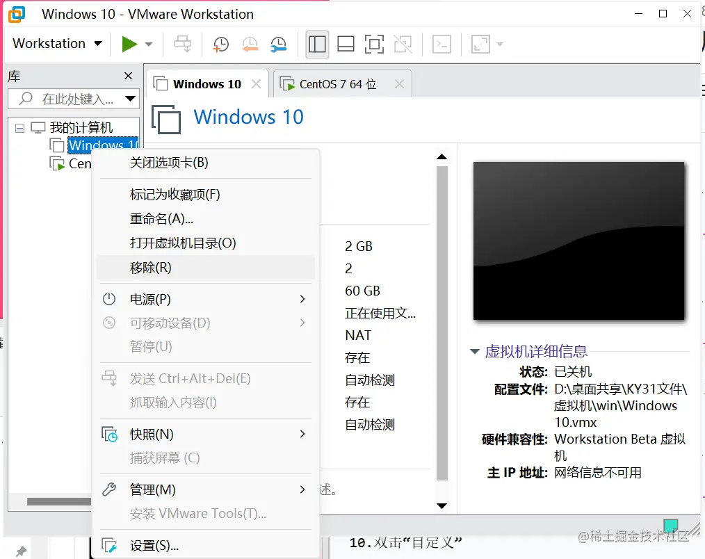Image resolution: width=705 pixels, height=559 pixels.
Task: Click the scroll up arrow in device list
Action: (442, 156)
